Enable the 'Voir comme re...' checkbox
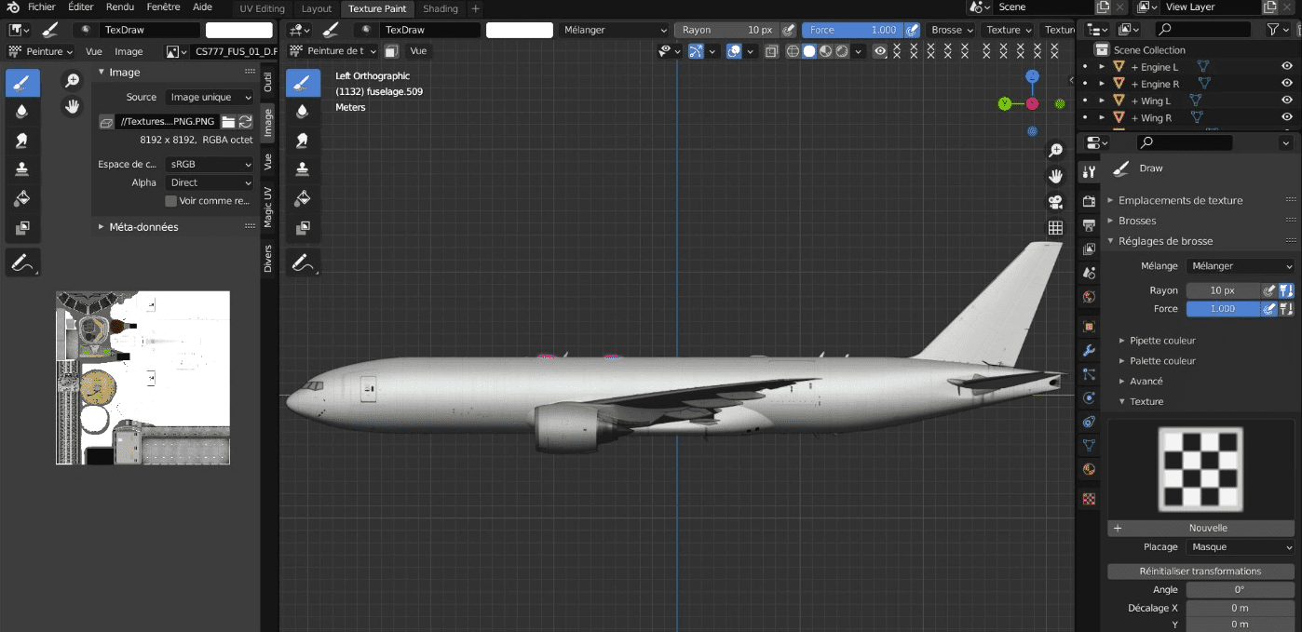Image resolution: width=1302 pixels, height=632 pixels. [171, 201]
